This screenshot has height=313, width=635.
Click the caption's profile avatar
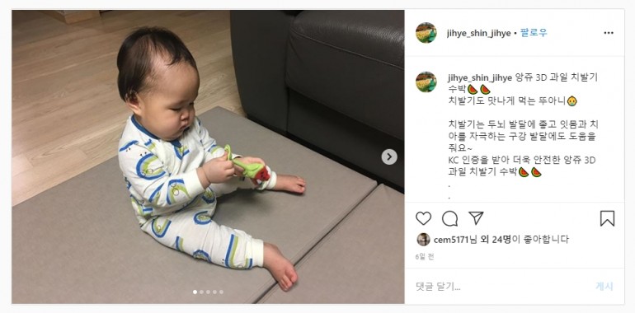426,82
